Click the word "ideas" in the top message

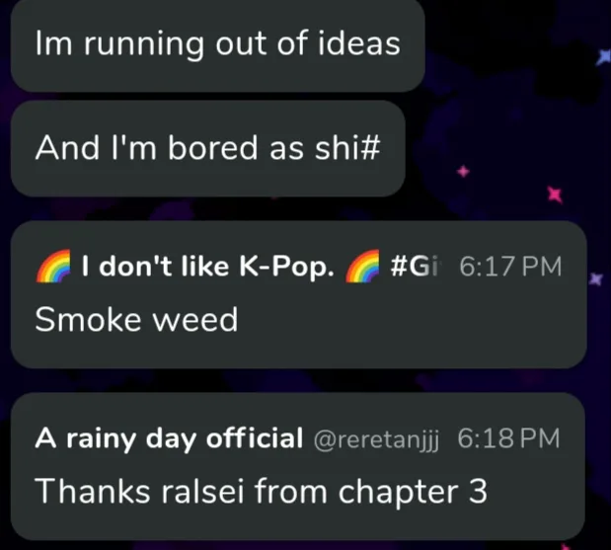click(359, 42)
